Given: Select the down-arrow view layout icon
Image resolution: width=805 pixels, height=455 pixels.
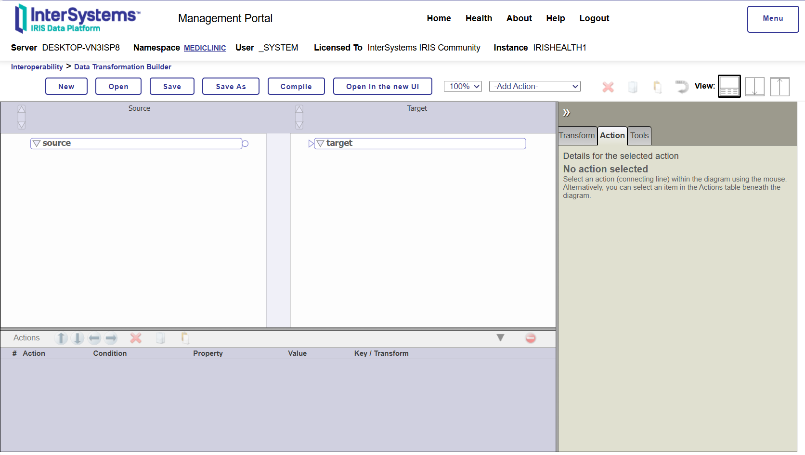Looking at the screenshot, I should (x=754, y=86).
